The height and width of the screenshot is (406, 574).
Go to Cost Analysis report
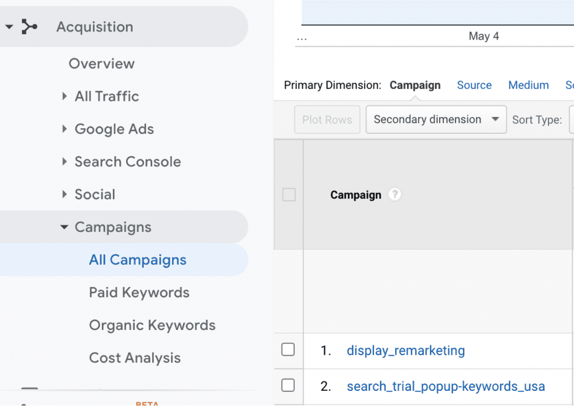coord(135,358)
